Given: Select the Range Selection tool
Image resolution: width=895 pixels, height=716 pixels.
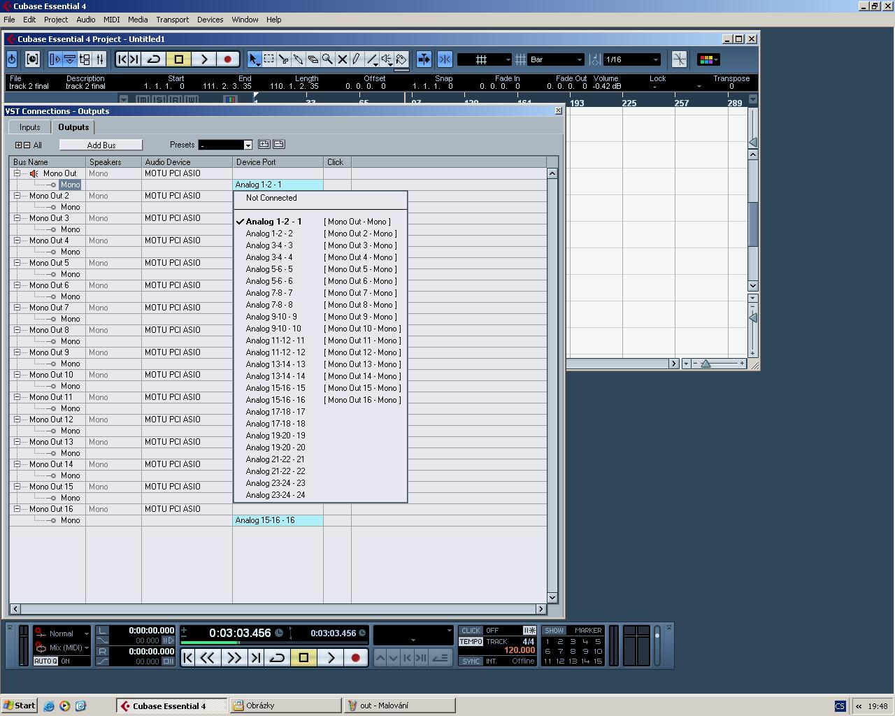Looking at the screenshot, I should (x=268, y=59).
